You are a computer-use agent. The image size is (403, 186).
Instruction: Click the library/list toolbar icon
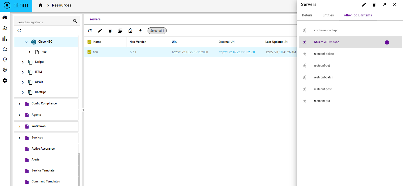point(120,31)
